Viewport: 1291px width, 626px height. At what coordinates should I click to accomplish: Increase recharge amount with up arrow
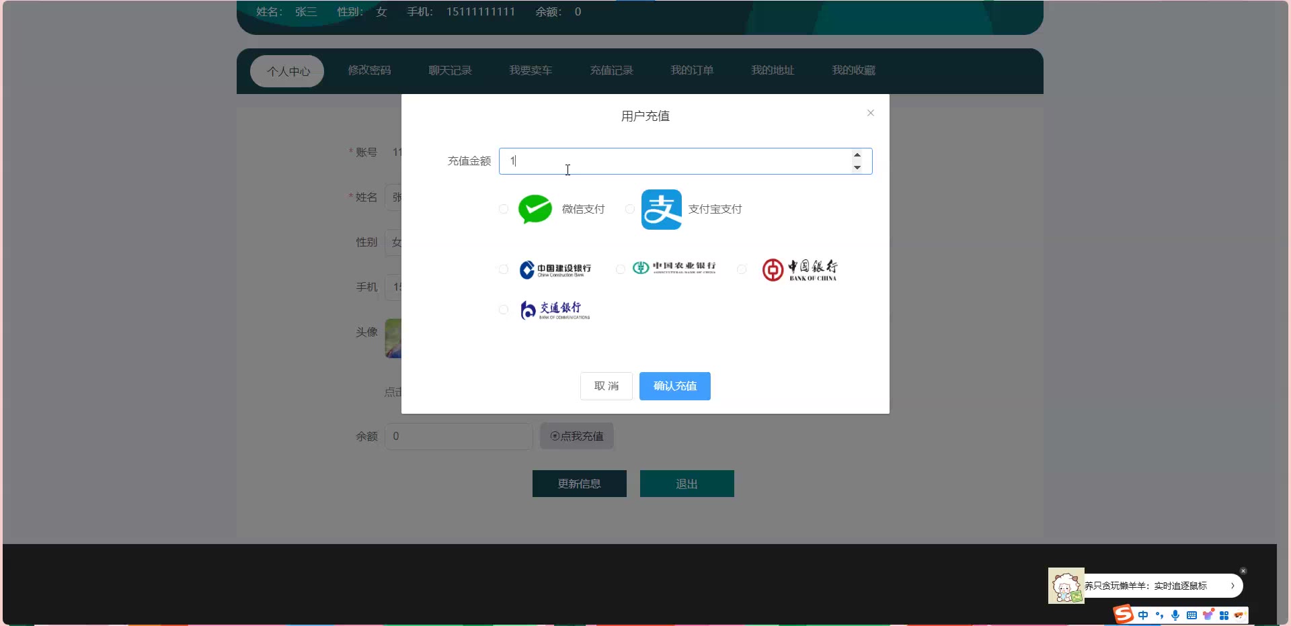[857, 155]
